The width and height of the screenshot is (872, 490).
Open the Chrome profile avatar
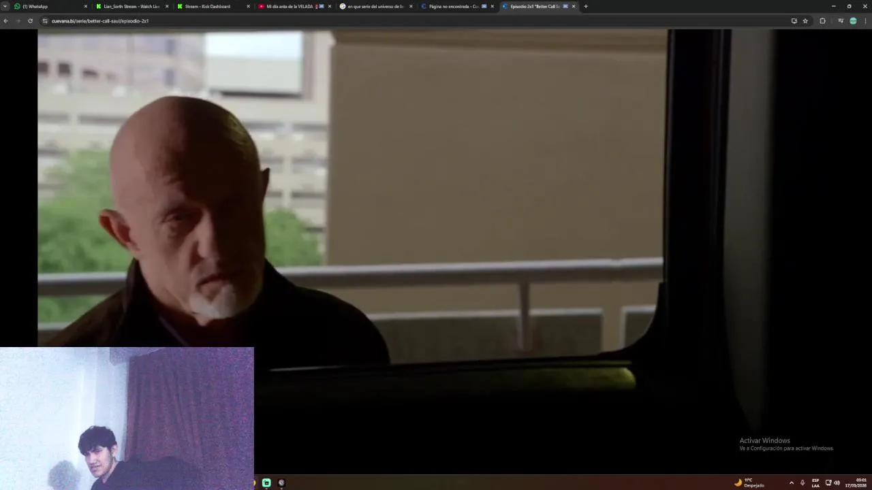(853, 21)
